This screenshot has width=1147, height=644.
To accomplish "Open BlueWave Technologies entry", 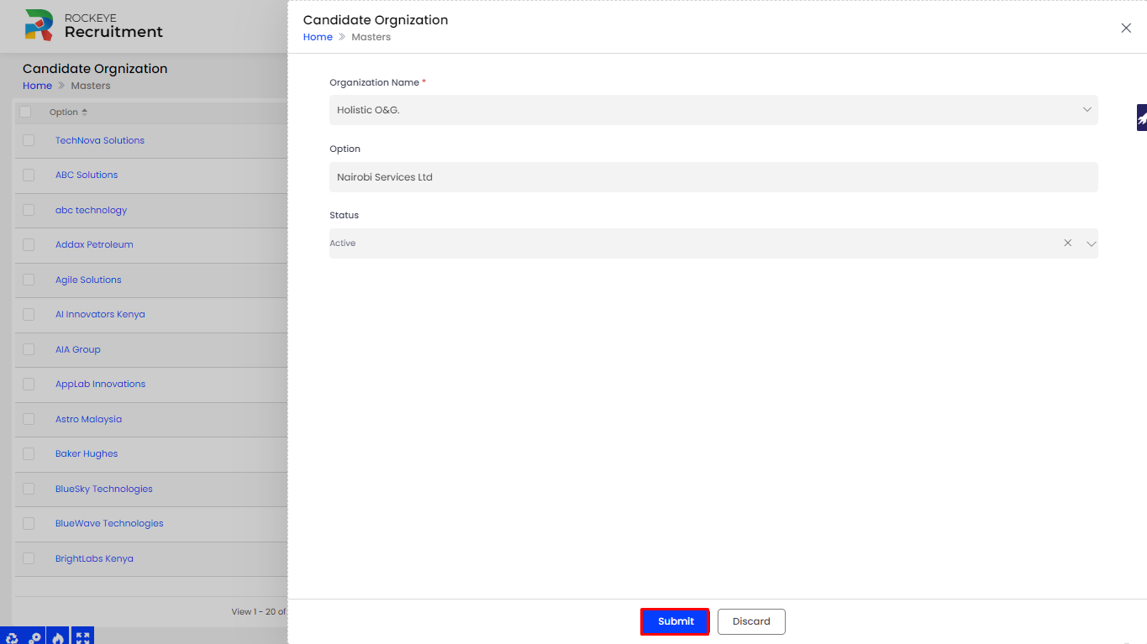I will pos(109,523).
